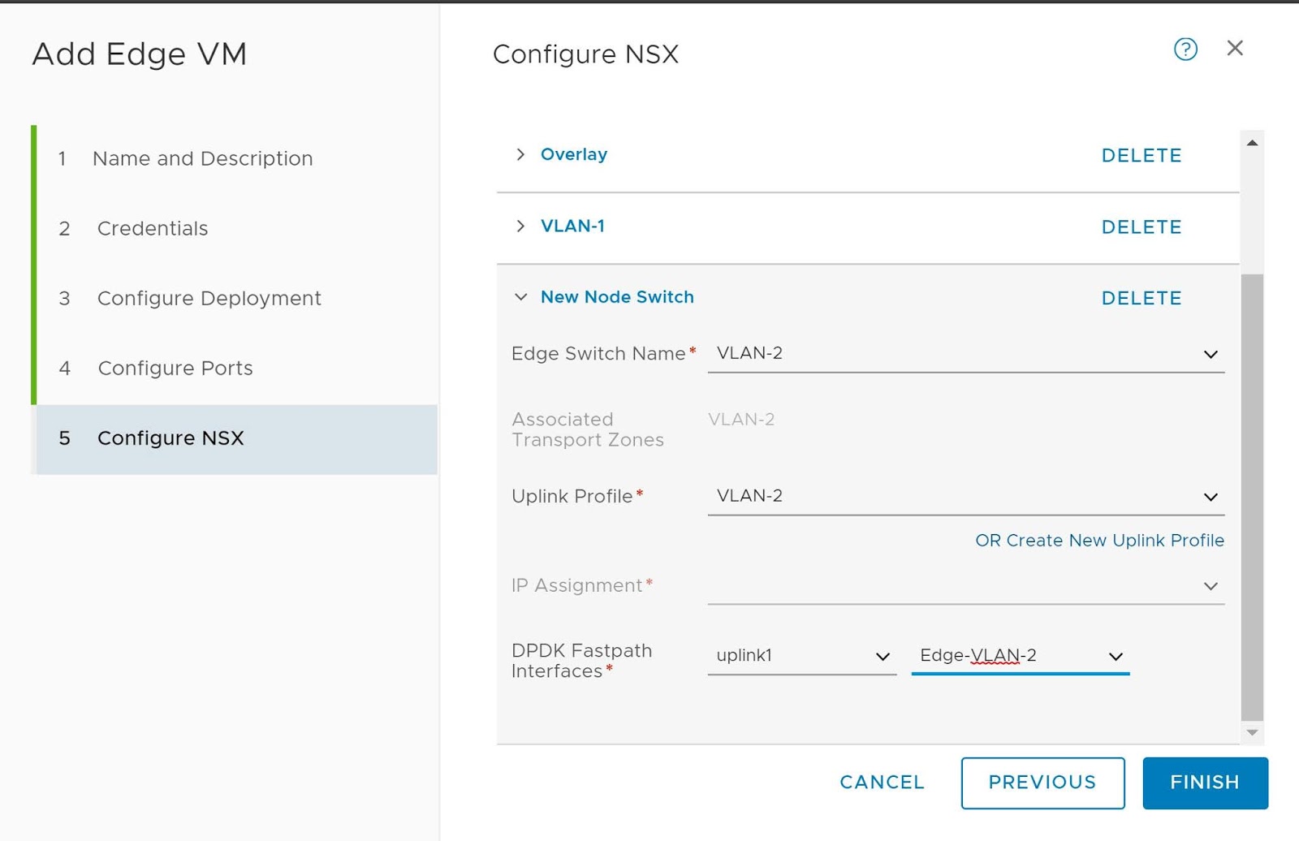This screenshot has height=841, width=1299.
Task: Go to Name and Description step
Action: pos(202,158)
